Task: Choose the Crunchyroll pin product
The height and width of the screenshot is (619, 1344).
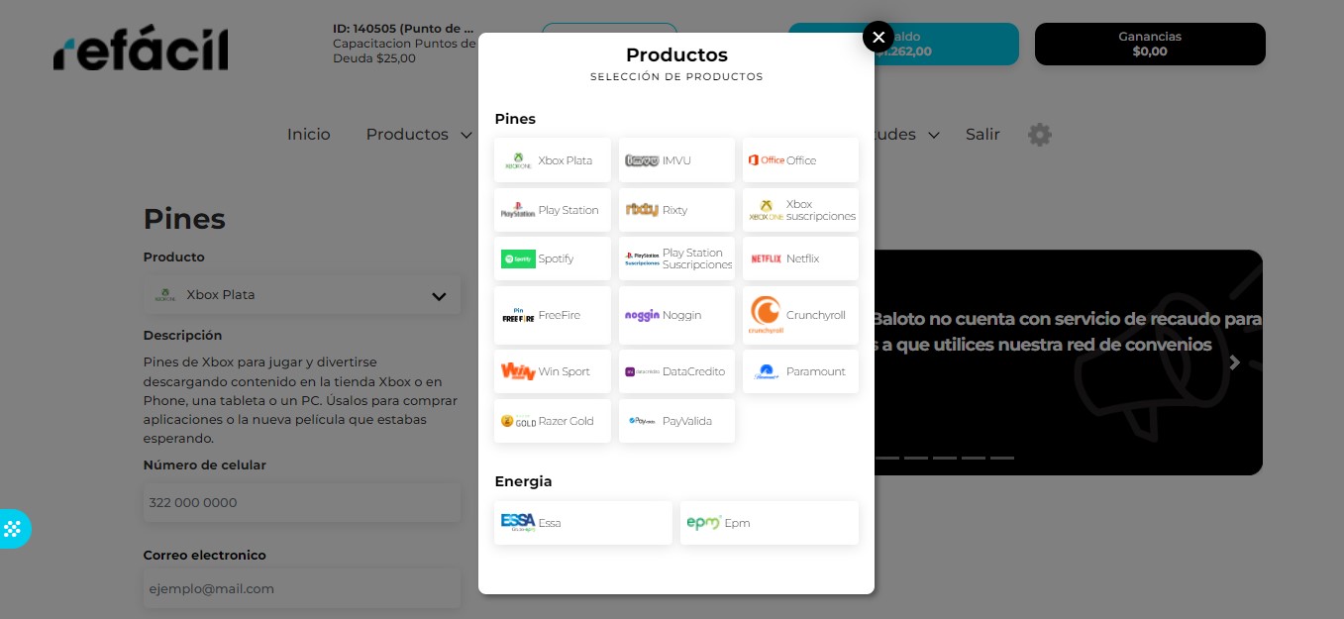Action: [x=800, y=315]
